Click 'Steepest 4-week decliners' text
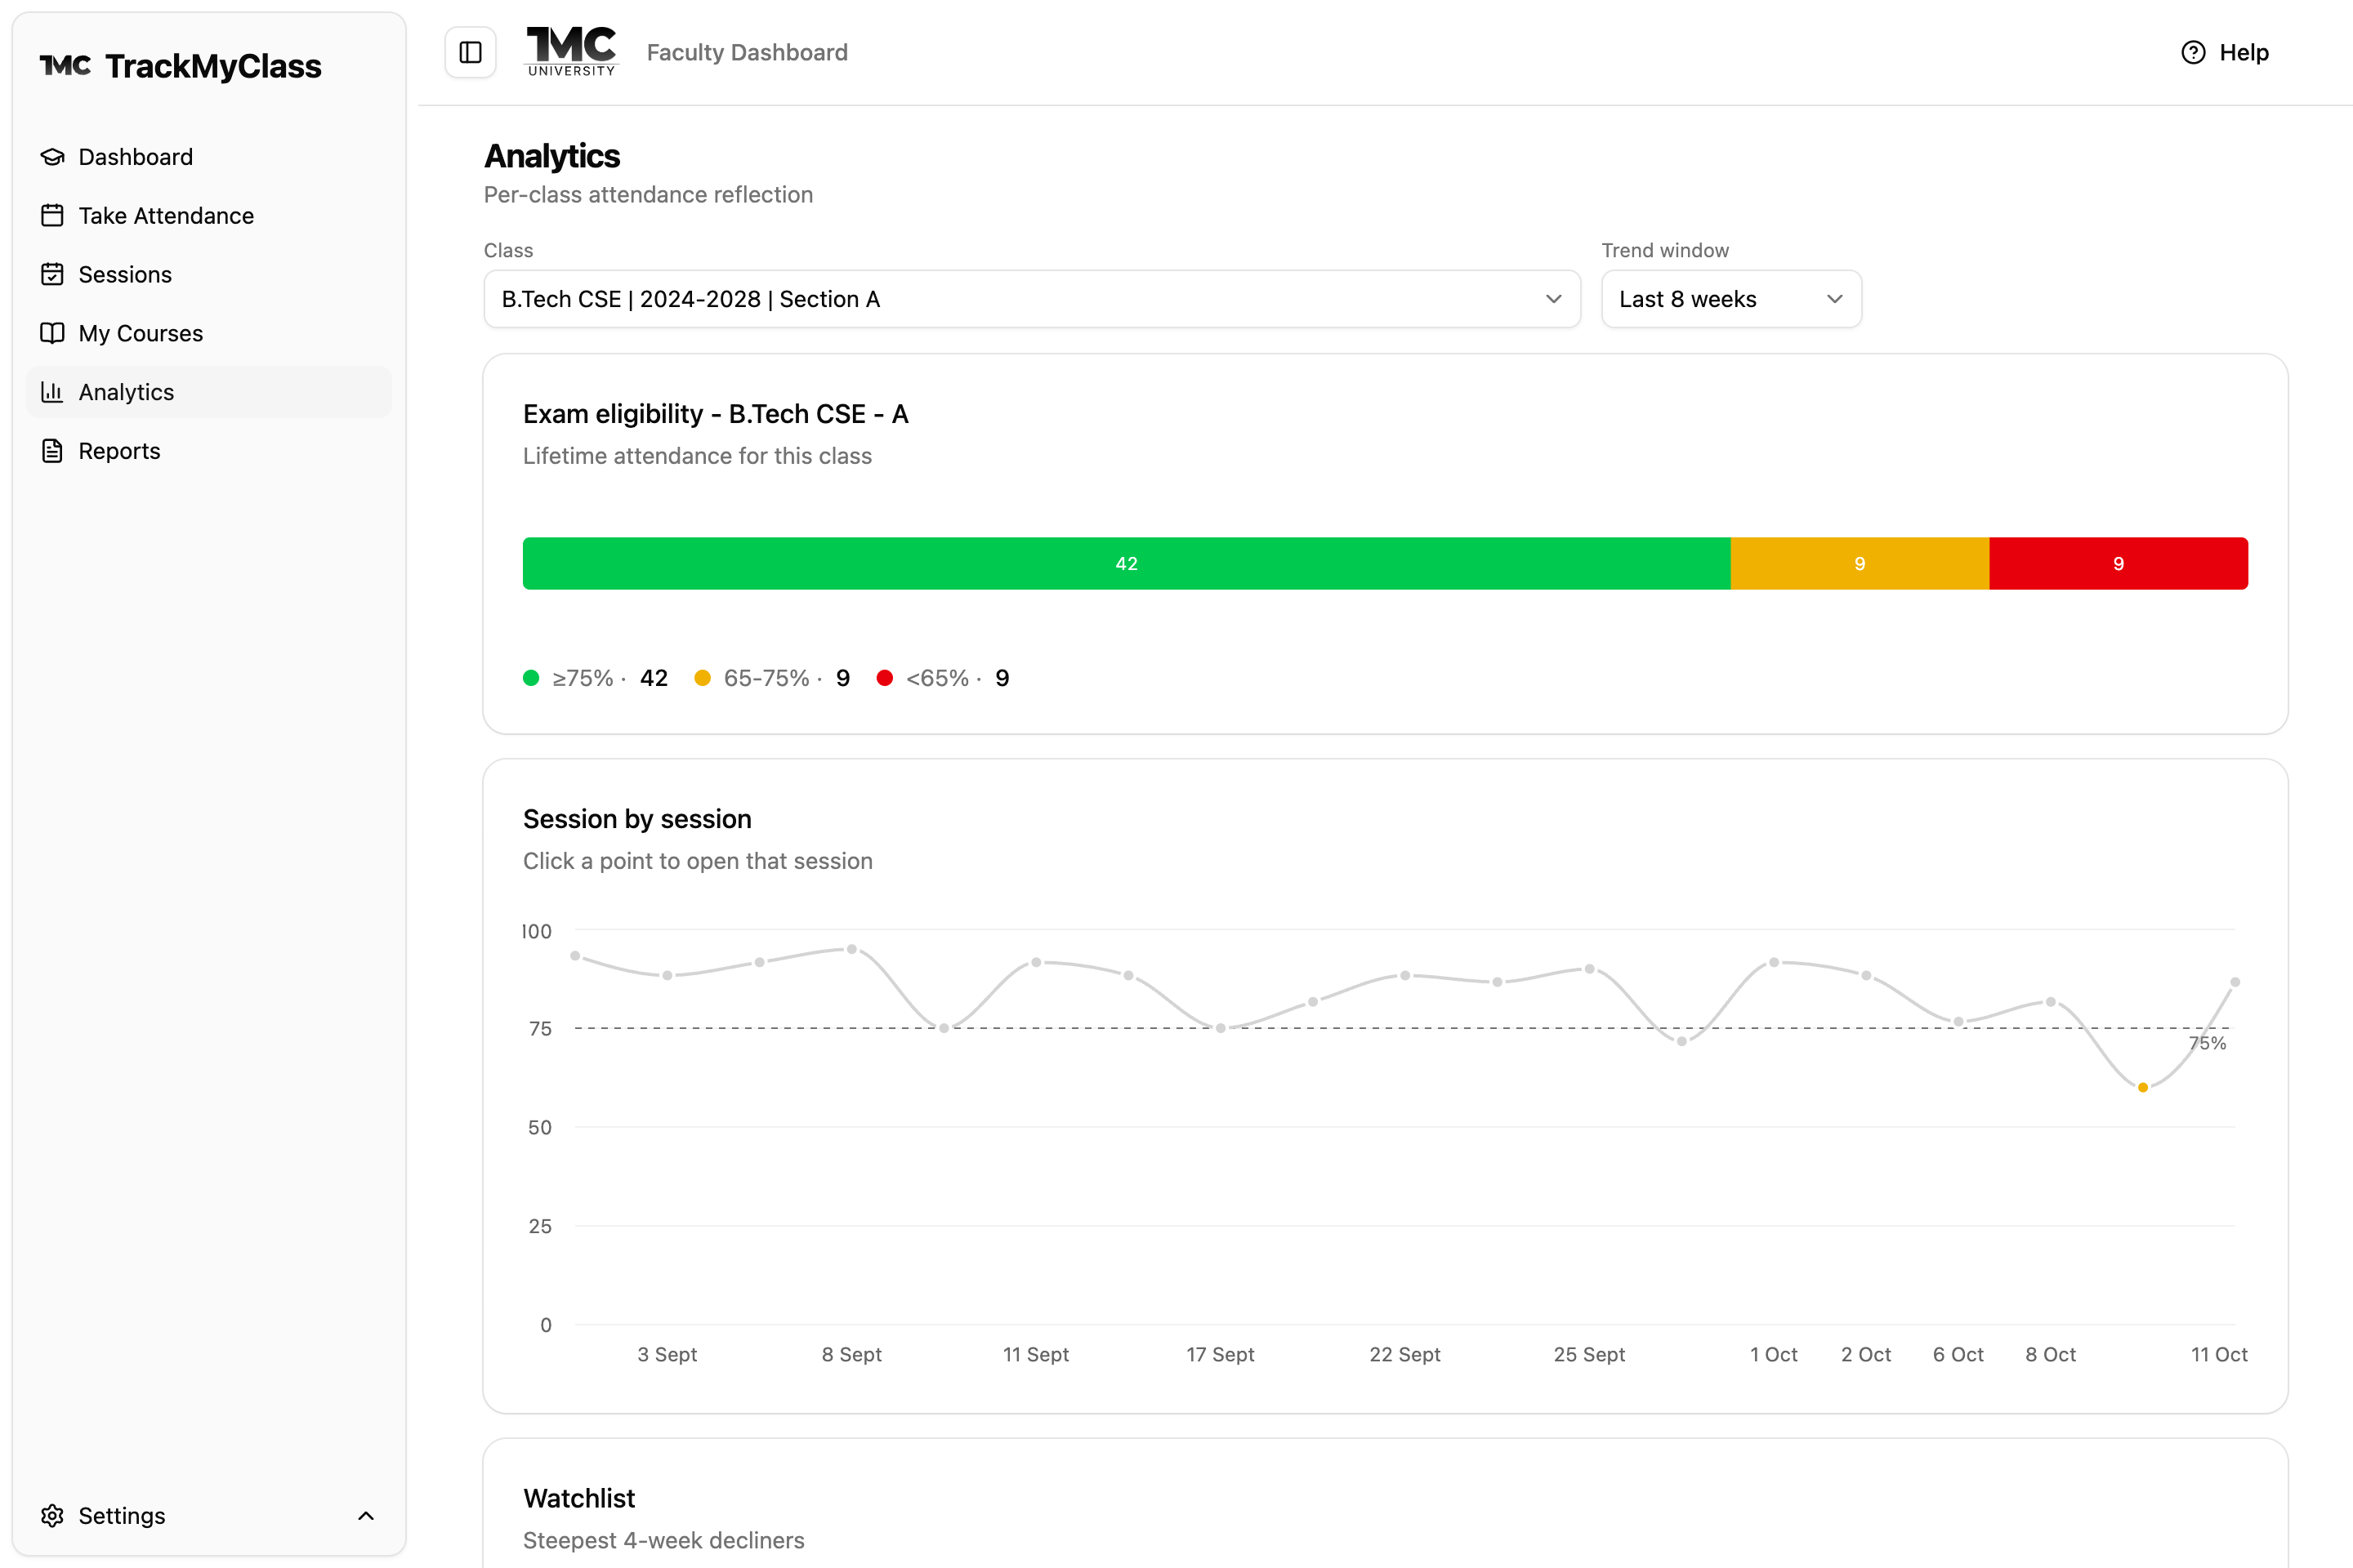The image size is (2353, 1568). pos(663,1540)
